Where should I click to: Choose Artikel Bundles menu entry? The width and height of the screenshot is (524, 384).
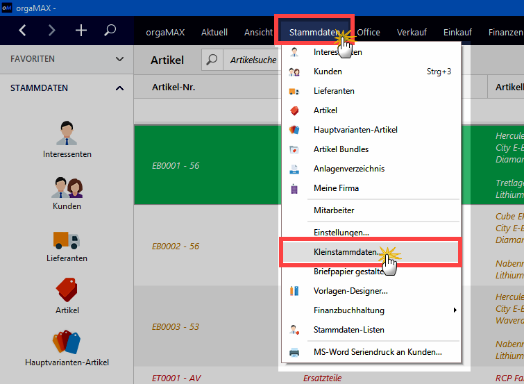click(371, 149)
